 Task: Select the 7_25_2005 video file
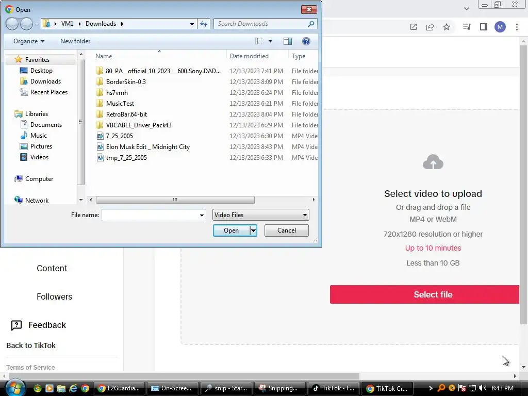[119, 136]
